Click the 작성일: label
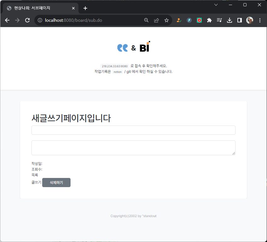Image resolution: width=267 pixels, height=242 pixels. pos(37,163)
